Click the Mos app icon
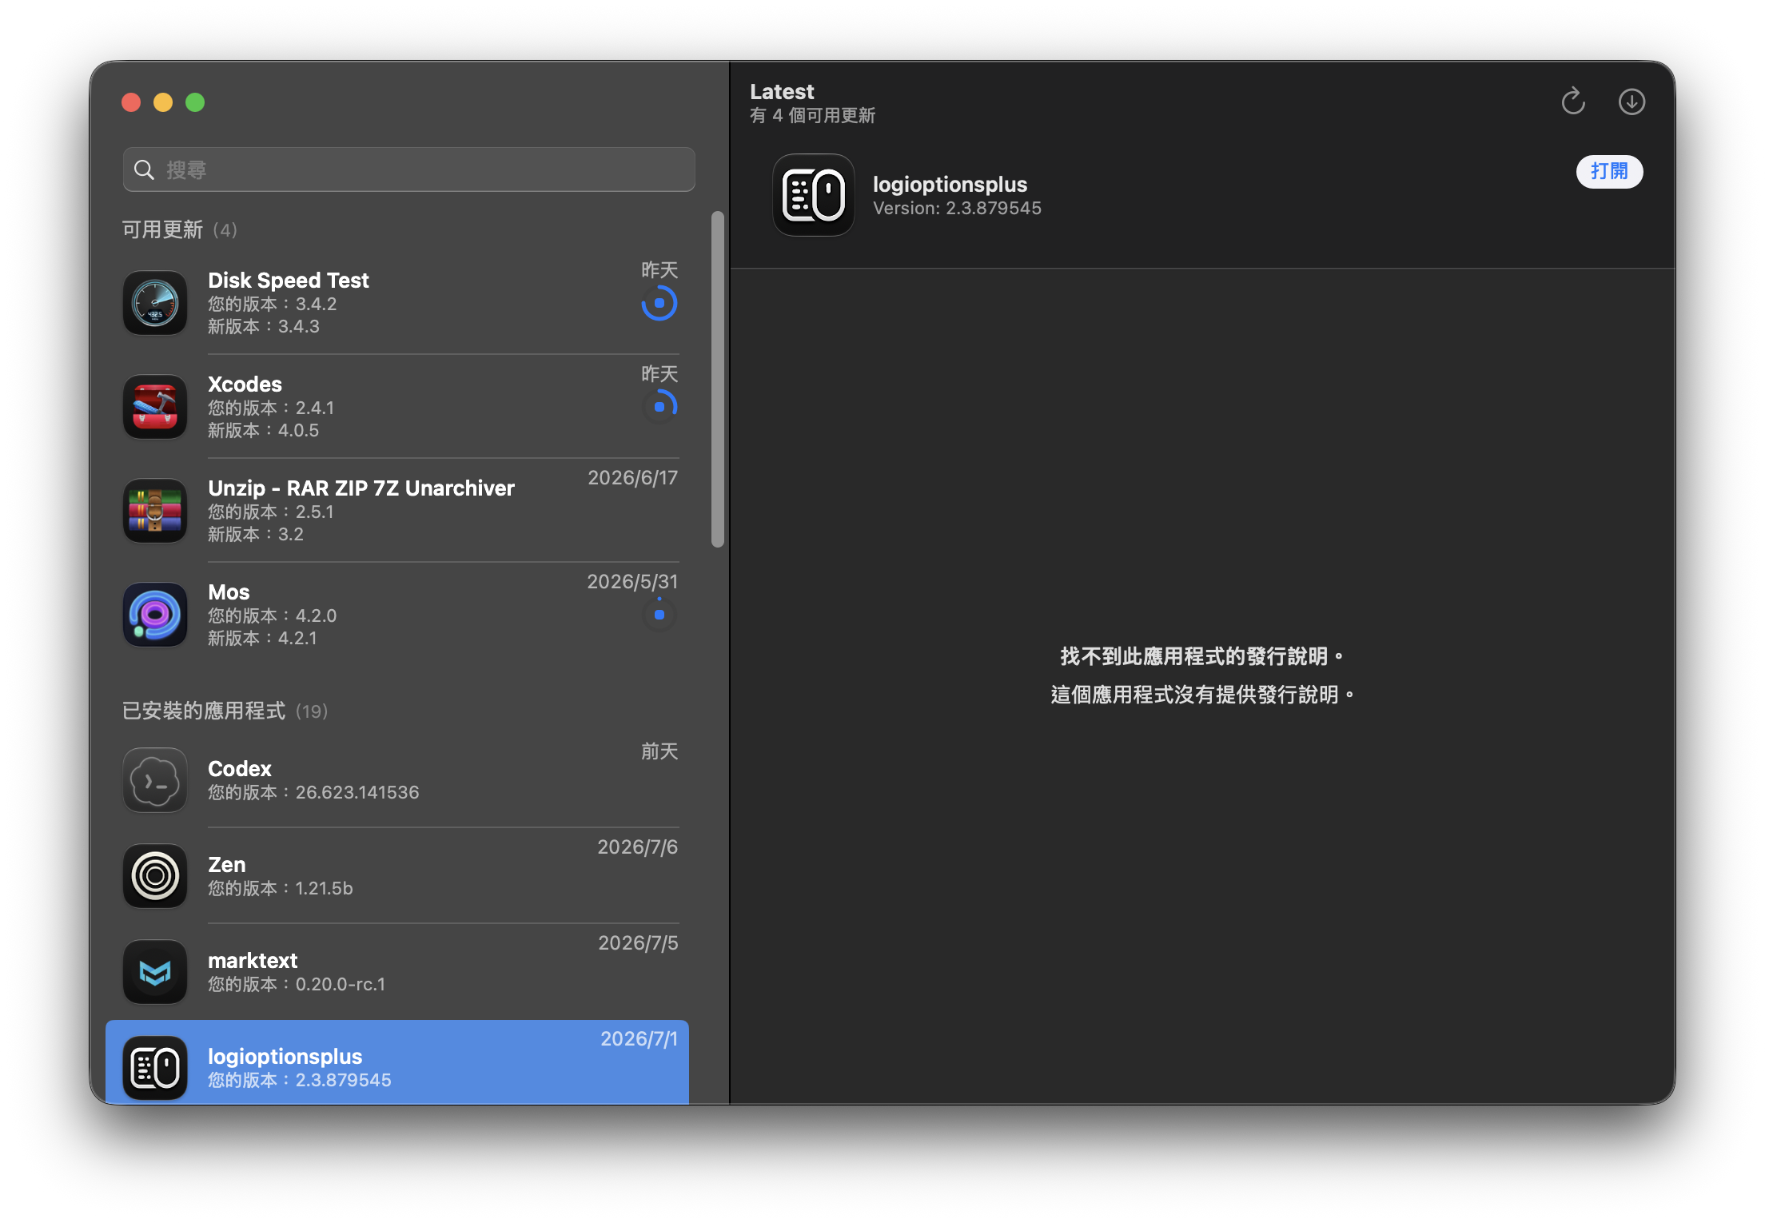Viewport: 1765px width, 1223px height. [x=155, y=615]
